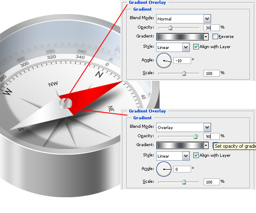Screen dimensions: 256x213
Task: Click the Angle field showing -10
Action: pyautogui.click(x=182, y=60)
